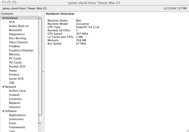This screenshot has width=189, height=132.
Task: Click the sidebar split divider handle
Action: click(x=43, y=72)
